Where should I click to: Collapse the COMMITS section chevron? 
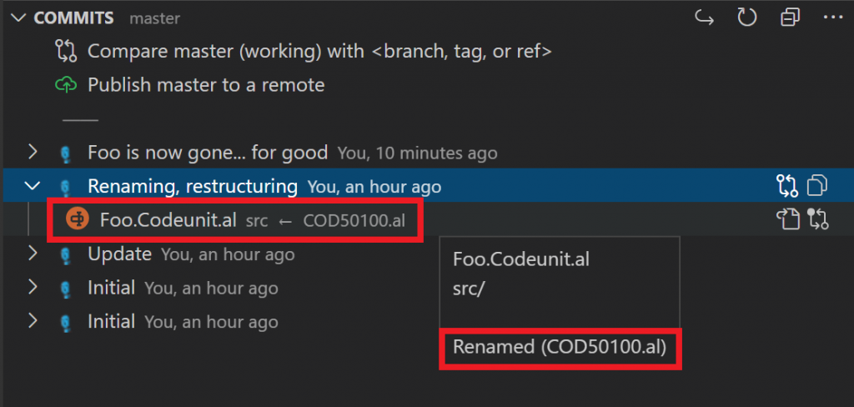pyautogui.click(x=18, y=18)
